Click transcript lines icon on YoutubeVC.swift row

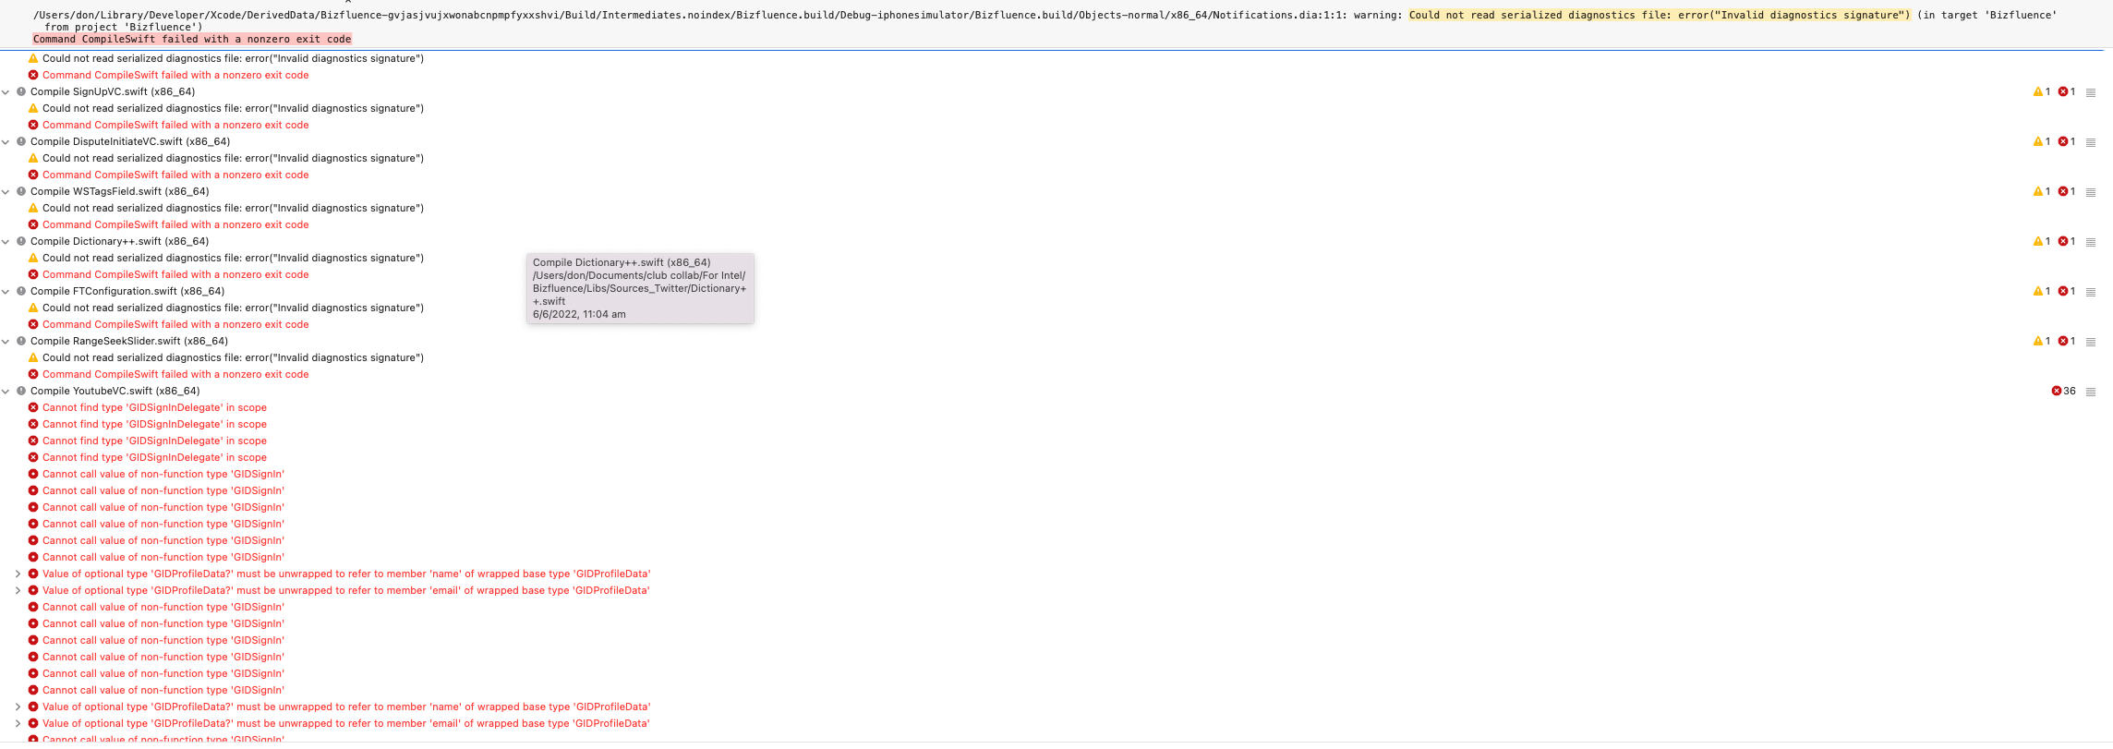[x=2091, y=392]
